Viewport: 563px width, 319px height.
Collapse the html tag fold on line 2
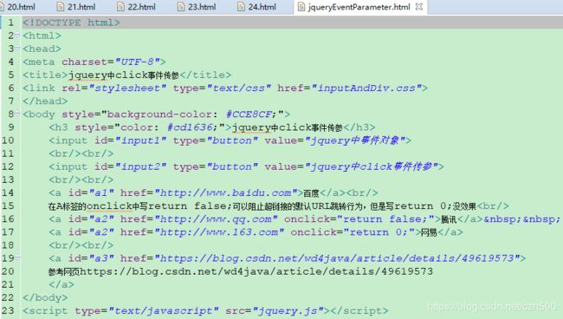(17, 35)
